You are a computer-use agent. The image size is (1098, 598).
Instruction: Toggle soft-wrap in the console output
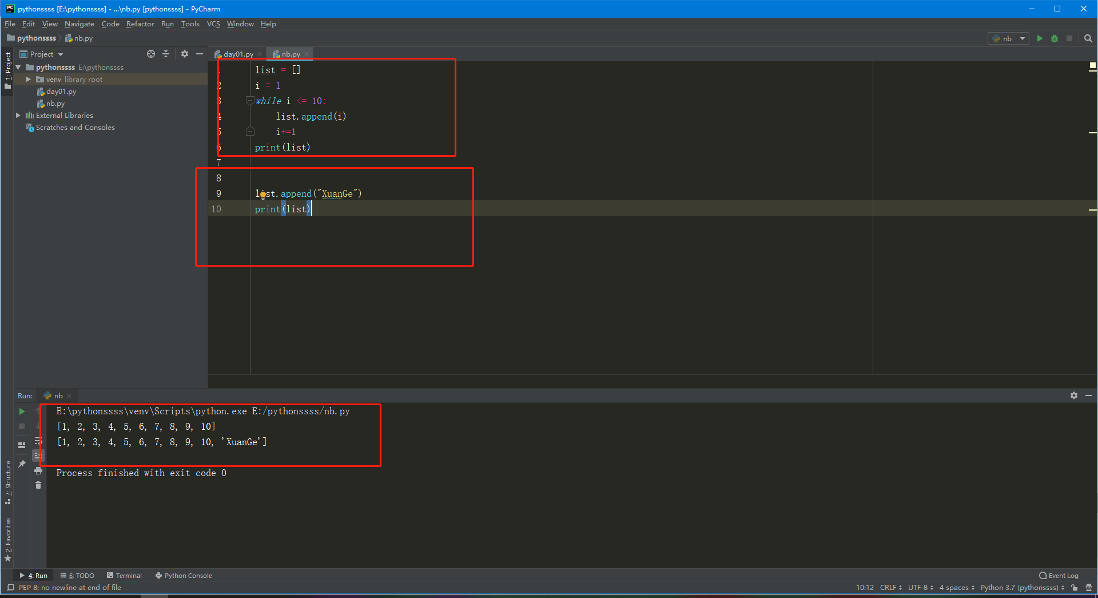(x=38, y=440)
